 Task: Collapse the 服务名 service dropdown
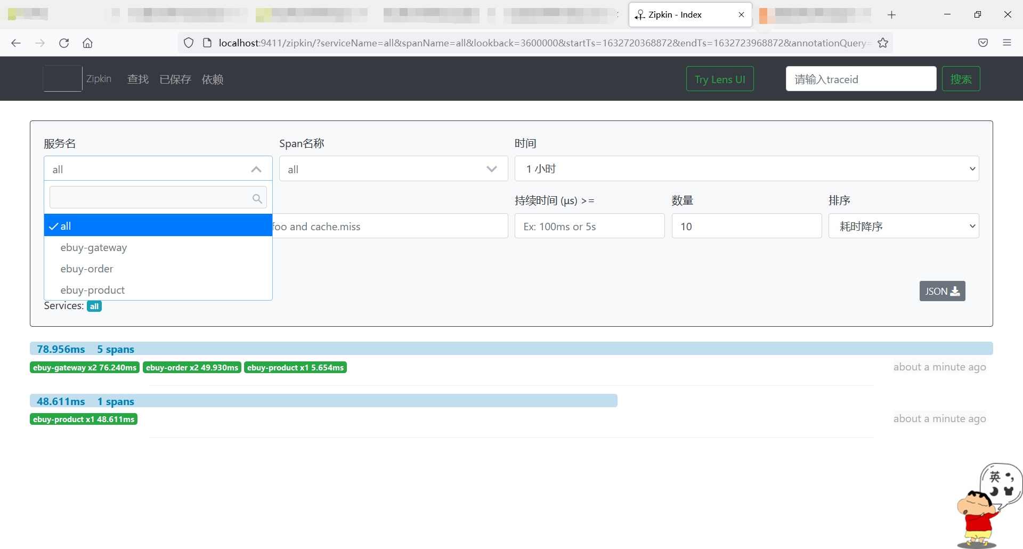(158, 169)
